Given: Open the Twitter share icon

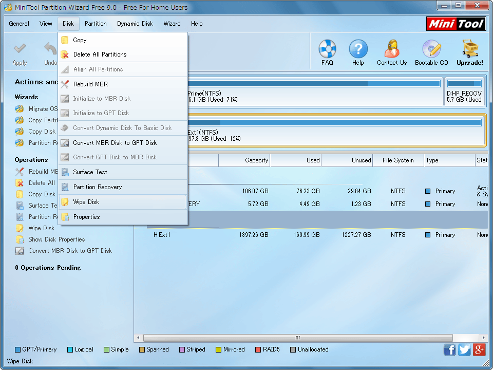Looking at the screenshot, I should coord(464,349).
